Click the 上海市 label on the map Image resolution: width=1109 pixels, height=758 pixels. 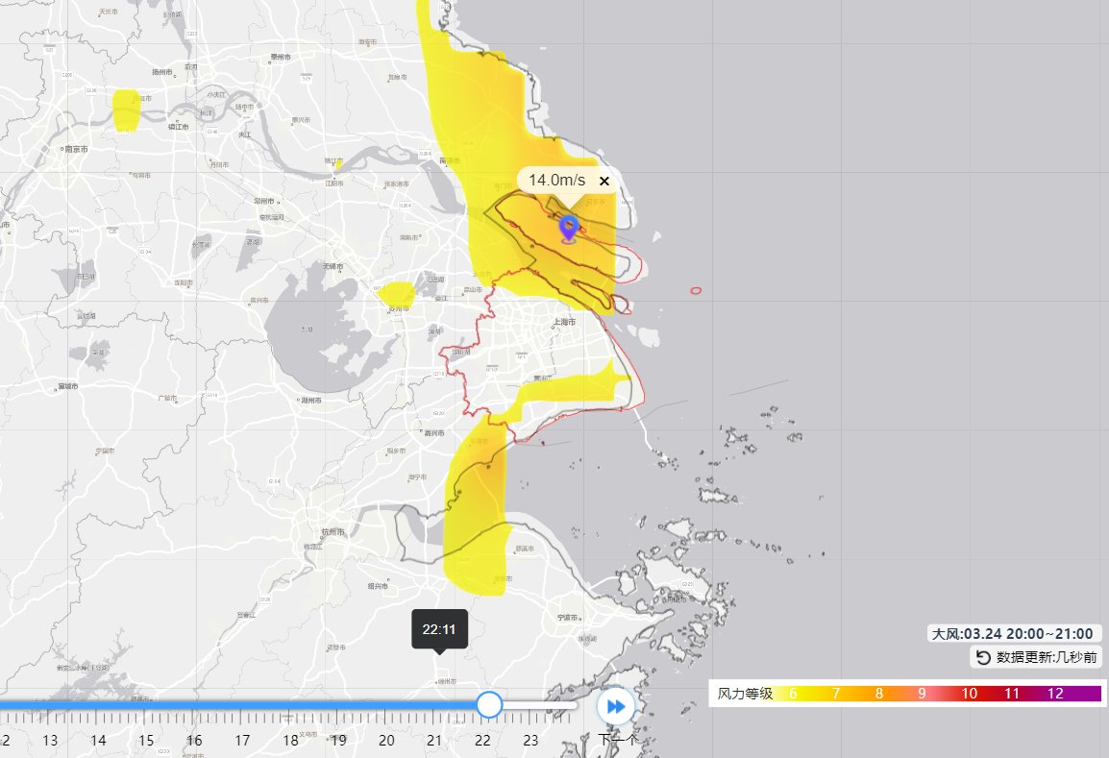pyautogui.click(x=564, y=322)
